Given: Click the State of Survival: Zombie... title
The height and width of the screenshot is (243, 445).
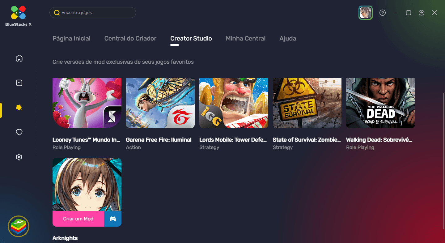Looking at the screenshot, I should [307, 140].
